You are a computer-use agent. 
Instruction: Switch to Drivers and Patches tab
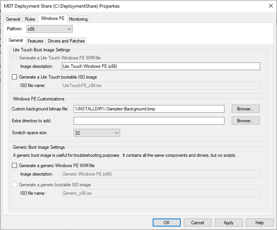66,41
